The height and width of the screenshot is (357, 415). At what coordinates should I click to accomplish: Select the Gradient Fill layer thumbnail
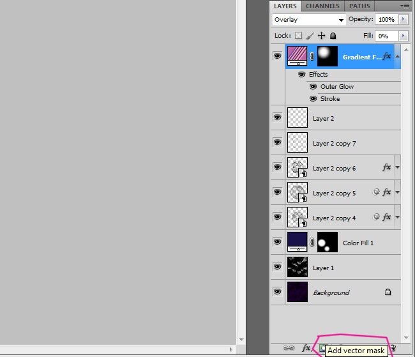[x=298, y=56]
